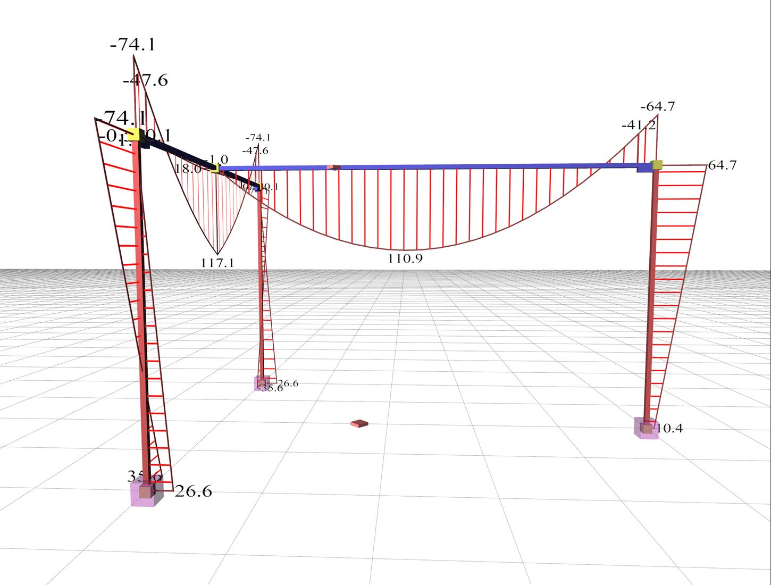Select the olive joint atop the right column
Image resolution: width=771 pixels, height=585 pixels.
[x=658, y=164]
